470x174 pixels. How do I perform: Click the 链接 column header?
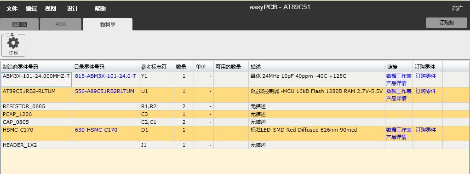[x=399, y=67]
